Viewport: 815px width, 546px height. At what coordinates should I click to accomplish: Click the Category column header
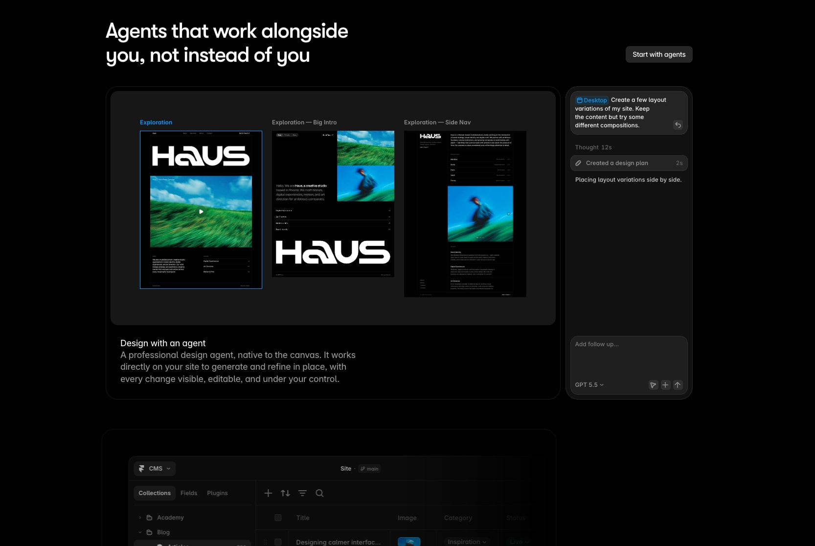[x=458, y=518]
